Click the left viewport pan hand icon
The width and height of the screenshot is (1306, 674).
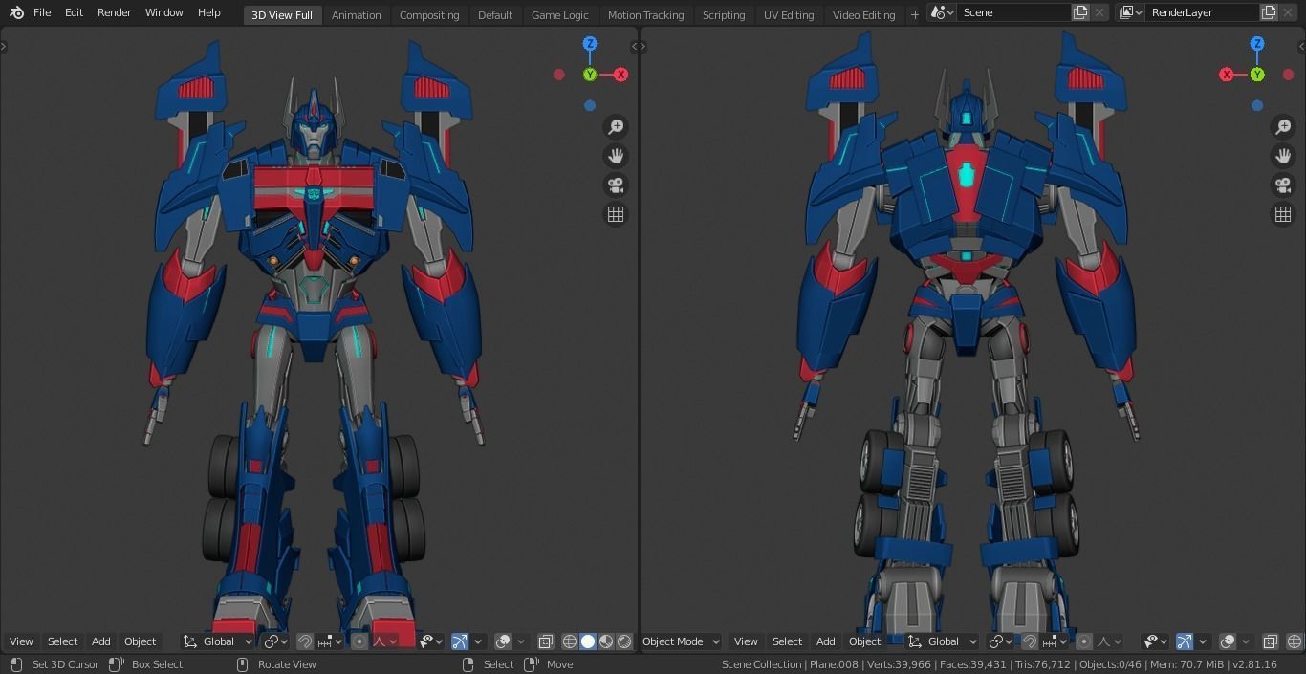coord(616,156)
